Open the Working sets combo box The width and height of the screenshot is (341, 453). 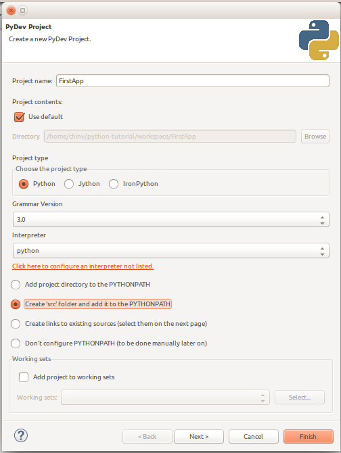(165, 398)
